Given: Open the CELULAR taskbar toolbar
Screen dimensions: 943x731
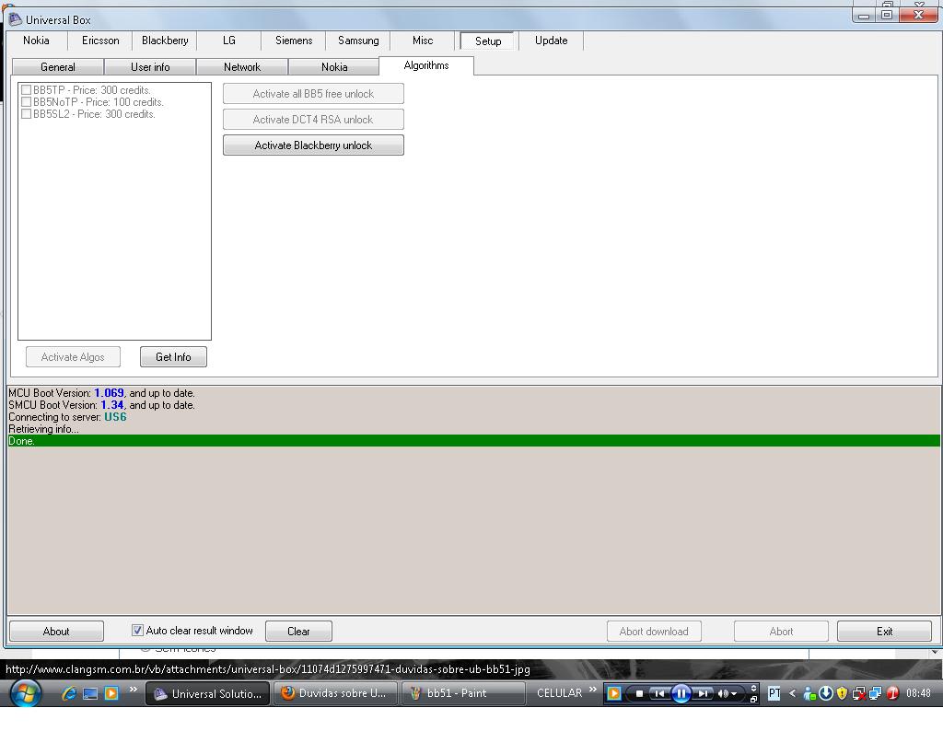Looking at the screenshot, I should pyautogui.click(x=559, y=693).
